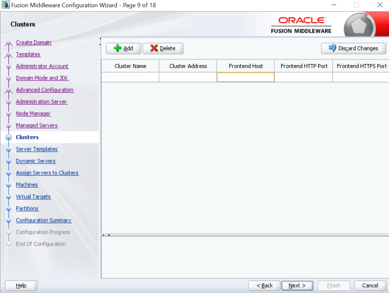The image size is (389, 293).
Task: Click the Machines step bullet
Action: [x=9, y=185]
